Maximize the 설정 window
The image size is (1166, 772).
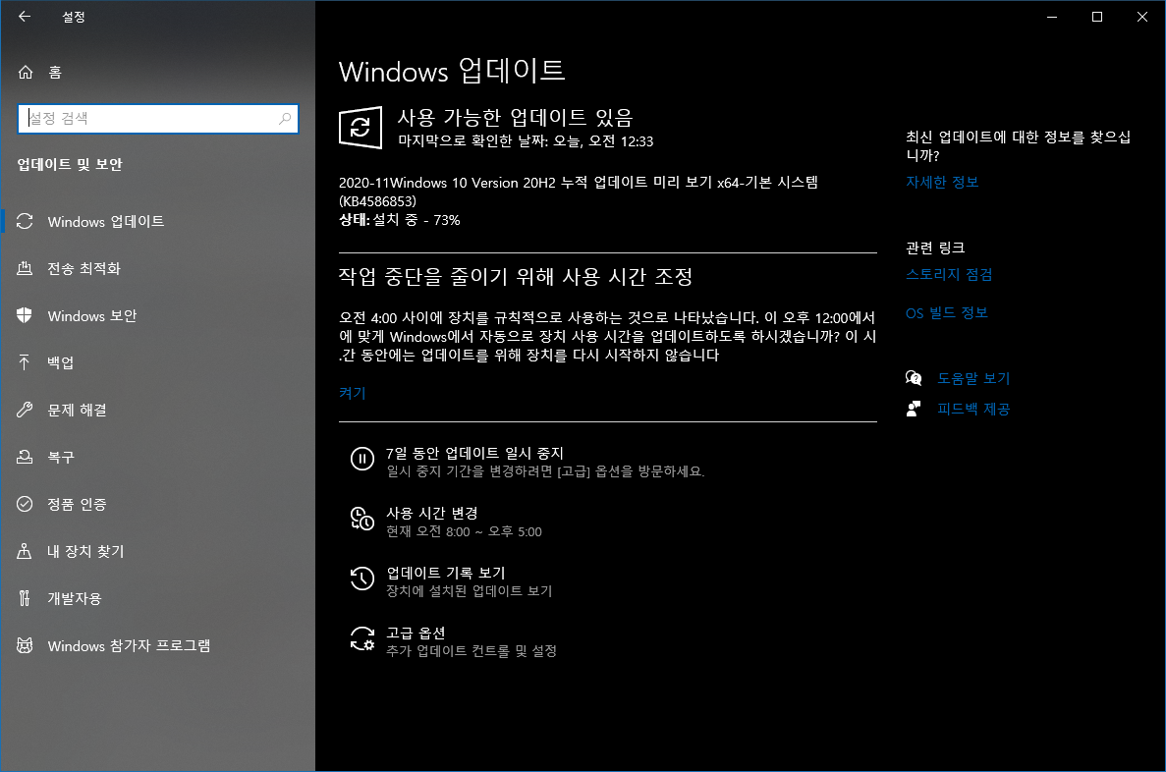coord(1097,17)
